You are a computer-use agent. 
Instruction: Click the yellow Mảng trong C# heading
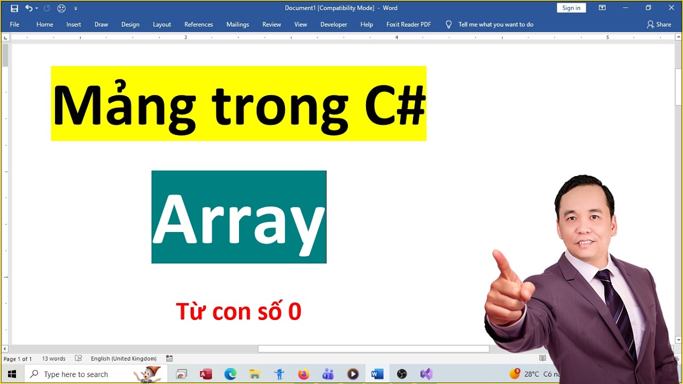pyautogui.click(x=239, y=103)
